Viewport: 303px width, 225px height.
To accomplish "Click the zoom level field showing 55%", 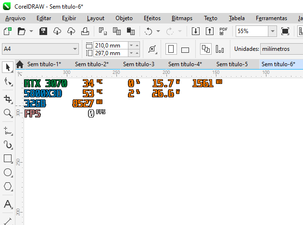I will (252, 31).
